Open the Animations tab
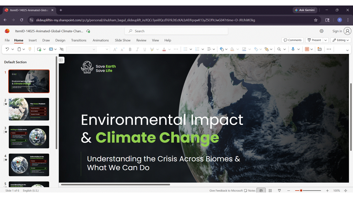This screenshot has width=353, height=198. [x=101, y=40]
